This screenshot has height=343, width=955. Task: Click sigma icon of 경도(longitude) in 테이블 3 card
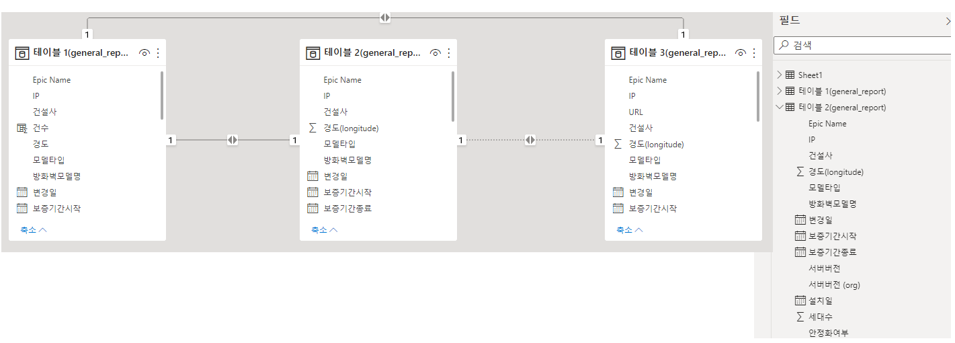618,144
